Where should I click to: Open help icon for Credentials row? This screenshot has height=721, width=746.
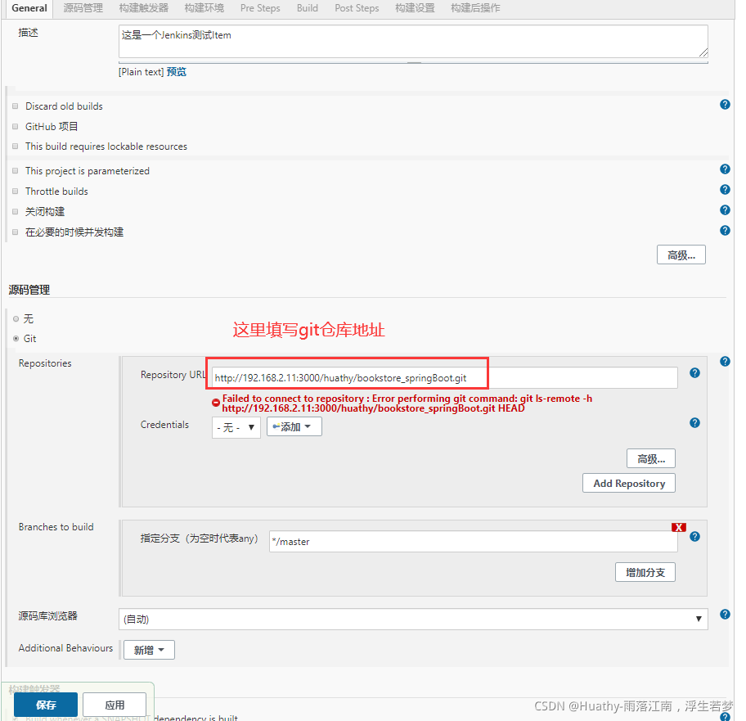click(x=694, y=422)
